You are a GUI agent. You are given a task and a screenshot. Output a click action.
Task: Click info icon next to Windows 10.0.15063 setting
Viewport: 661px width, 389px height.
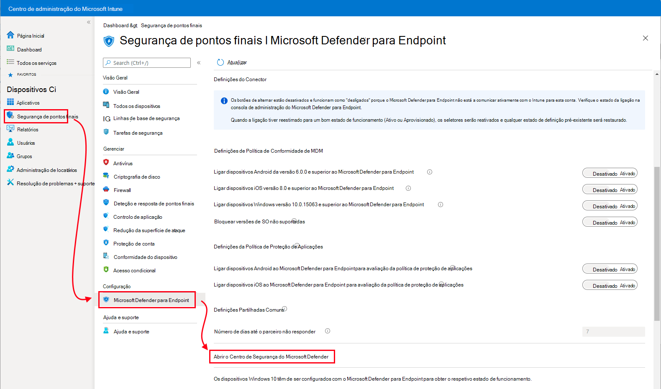point(440,205)
